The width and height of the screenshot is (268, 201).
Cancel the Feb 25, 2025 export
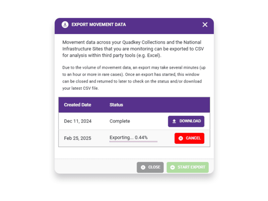[x=189, y=138]
